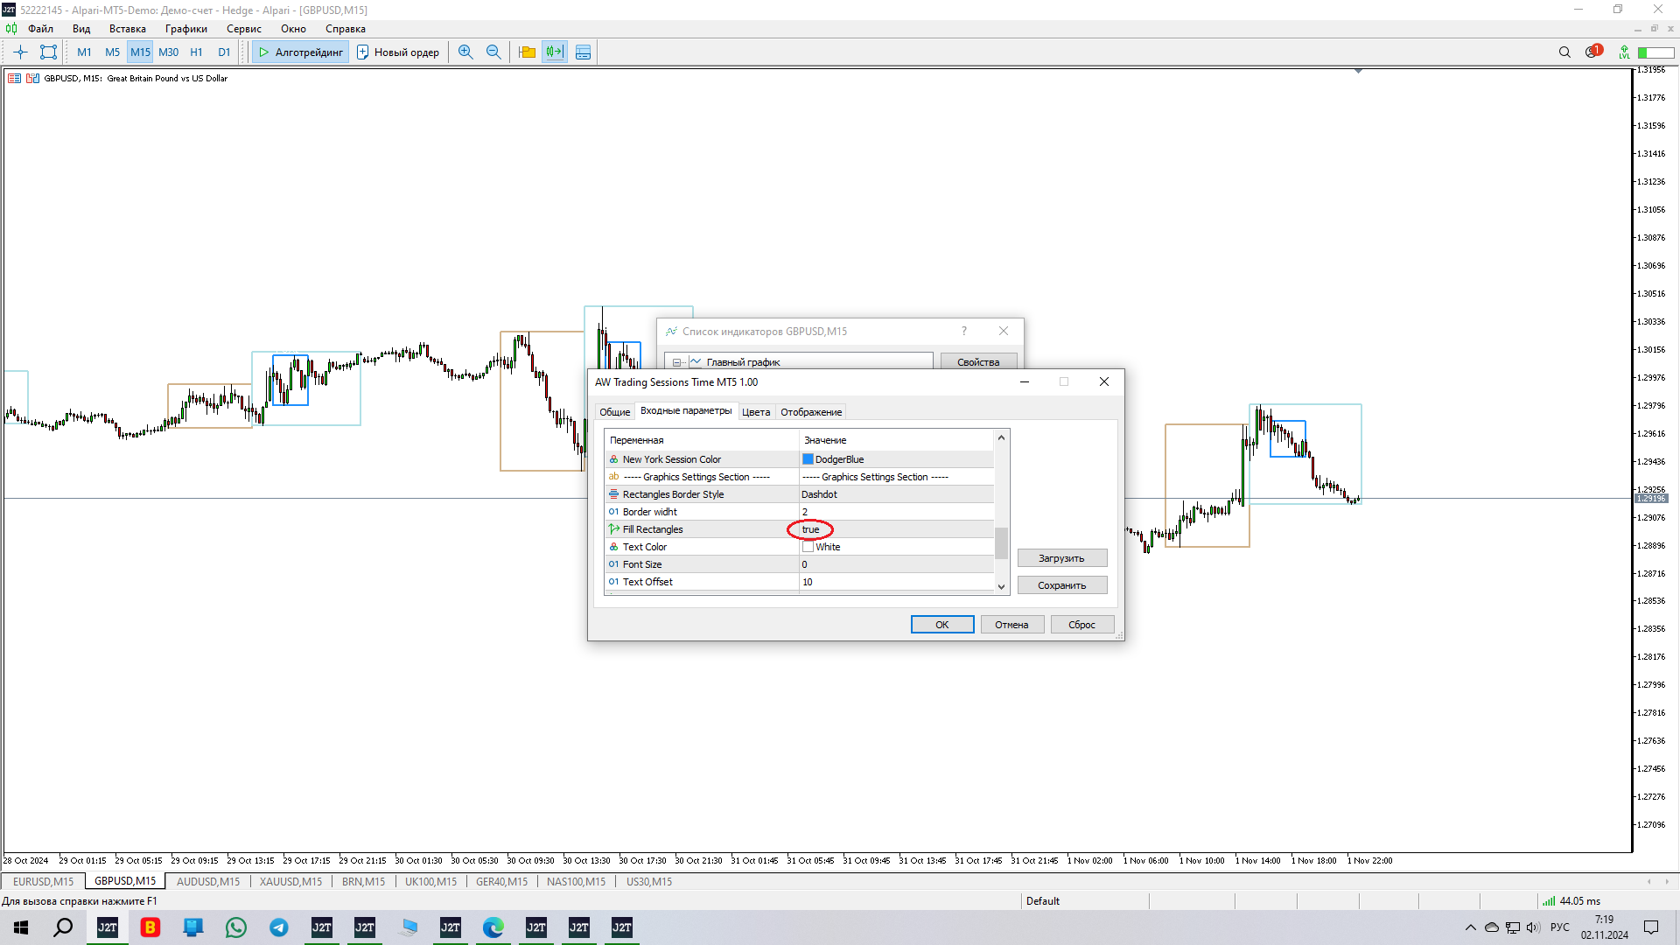The height and width of the screenshot is (945, 1680).
Task: Click the objects selection rectangle tool
Action: 49,52
